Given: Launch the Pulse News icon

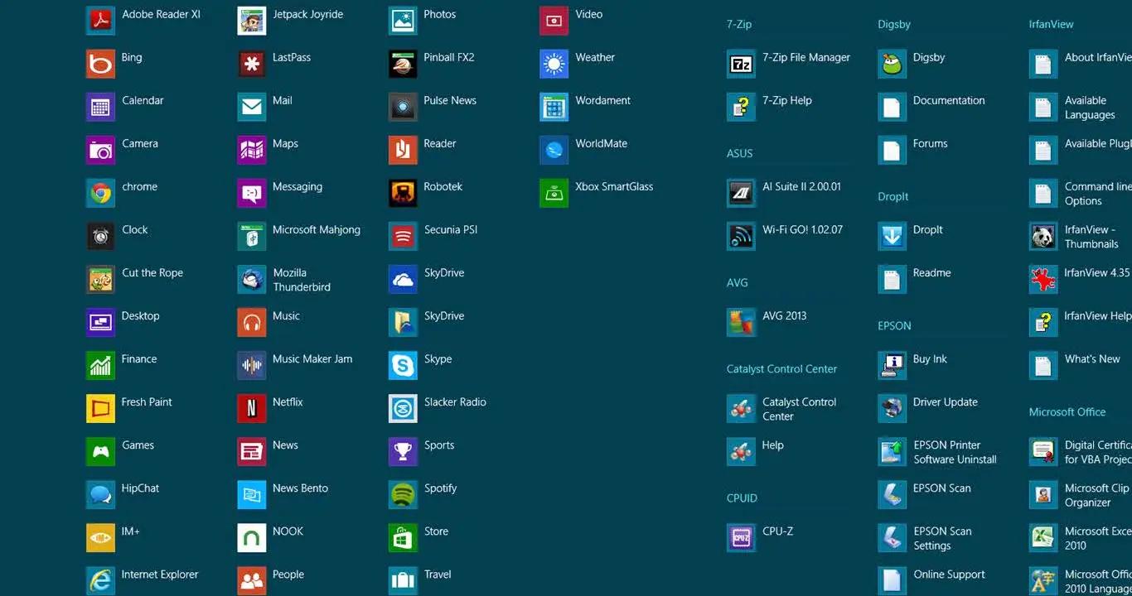Looking at the screenshot, I should (403, 107).
